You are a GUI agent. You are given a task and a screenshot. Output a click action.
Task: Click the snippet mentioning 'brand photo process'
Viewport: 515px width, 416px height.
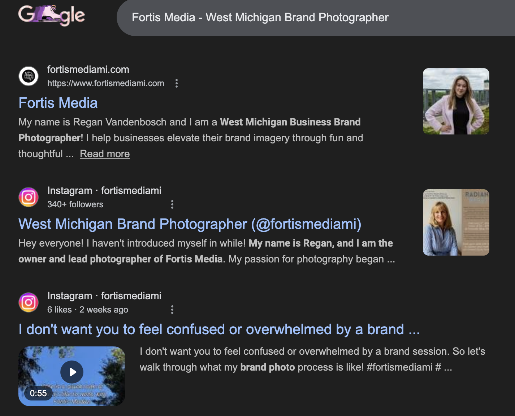[x=312, y=359]
